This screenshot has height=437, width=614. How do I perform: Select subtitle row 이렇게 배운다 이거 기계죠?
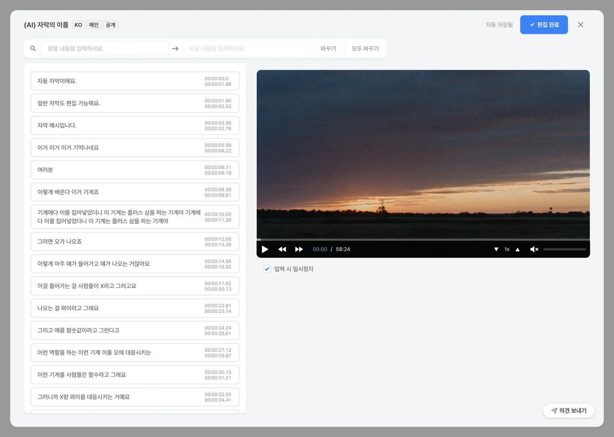pyautogui.click(x=135, y=192)
